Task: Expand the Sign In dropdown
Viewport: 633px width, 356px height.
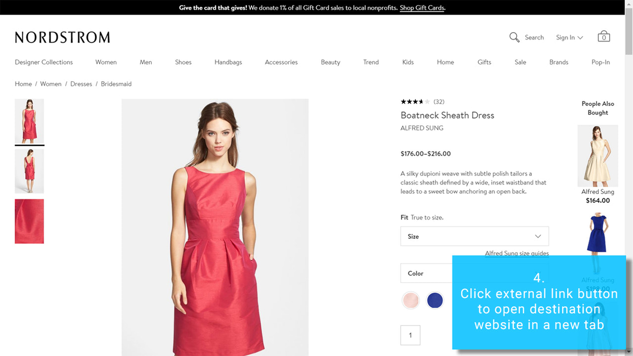Action: tap(569, 37)
